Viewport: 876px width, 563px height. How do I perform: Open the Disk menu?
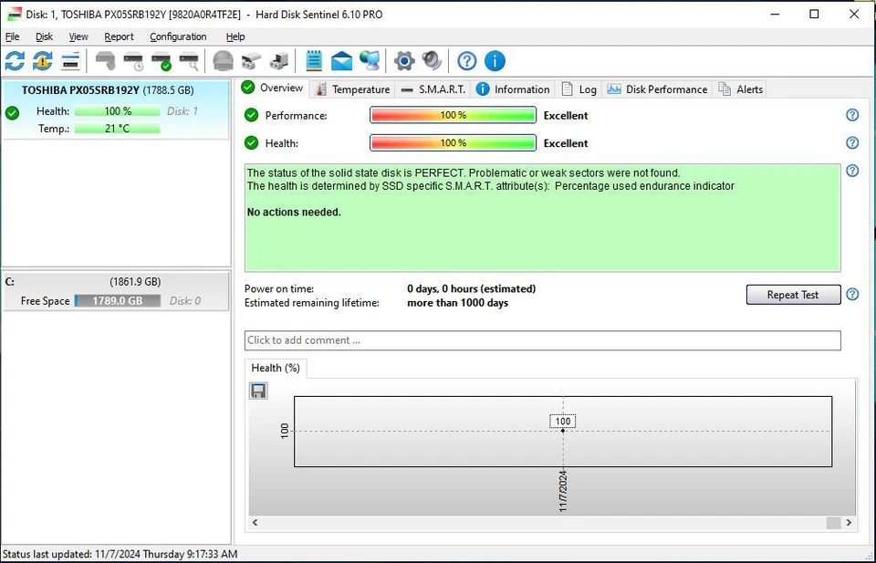(43, 36)
